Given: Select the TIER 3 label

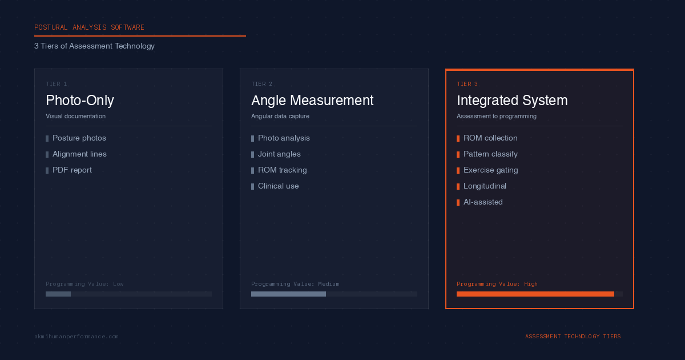Looking at the screenshot, I should coord(467,84).
